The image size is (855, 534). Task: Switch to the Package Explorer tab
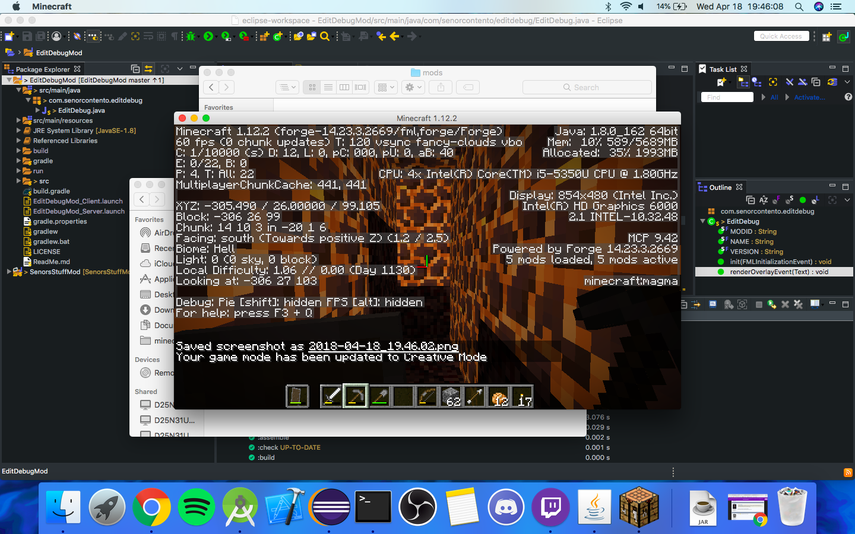[43, 69]
